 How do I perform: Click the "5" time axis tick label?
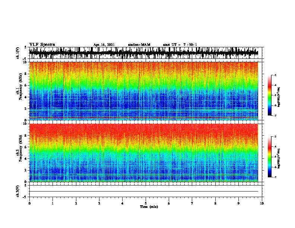(146, 203)
